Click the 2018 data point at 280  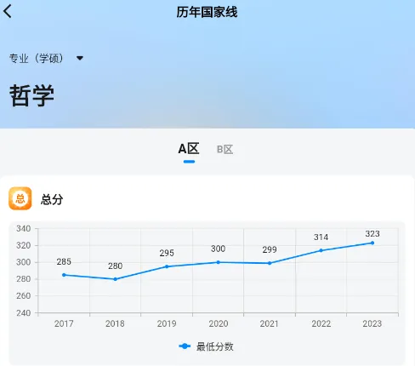pos(115,279)
